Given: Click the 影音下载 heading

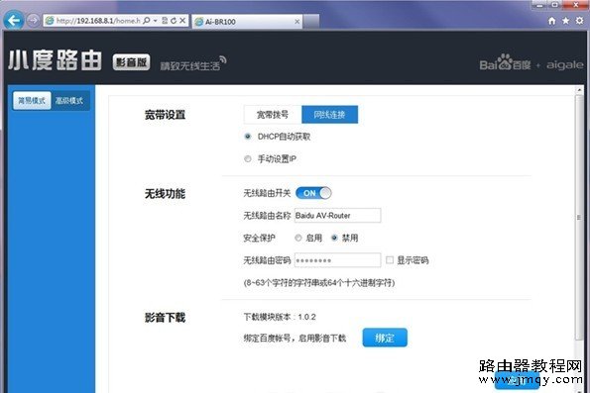Looking at the screenshot, I should pos(165,318).
